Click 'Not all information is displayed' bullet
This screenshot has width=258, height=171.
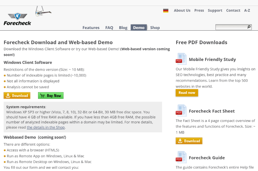(x=33, y=81)
